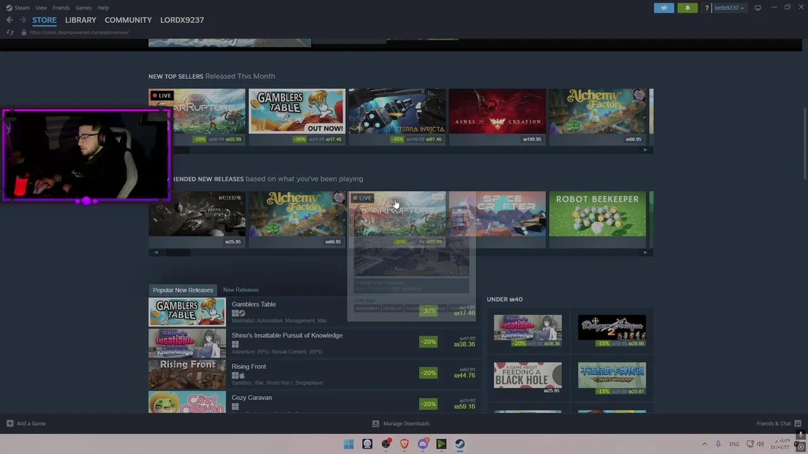Click the UNDER ₪40 heading
808x454 pixels.
504,300
